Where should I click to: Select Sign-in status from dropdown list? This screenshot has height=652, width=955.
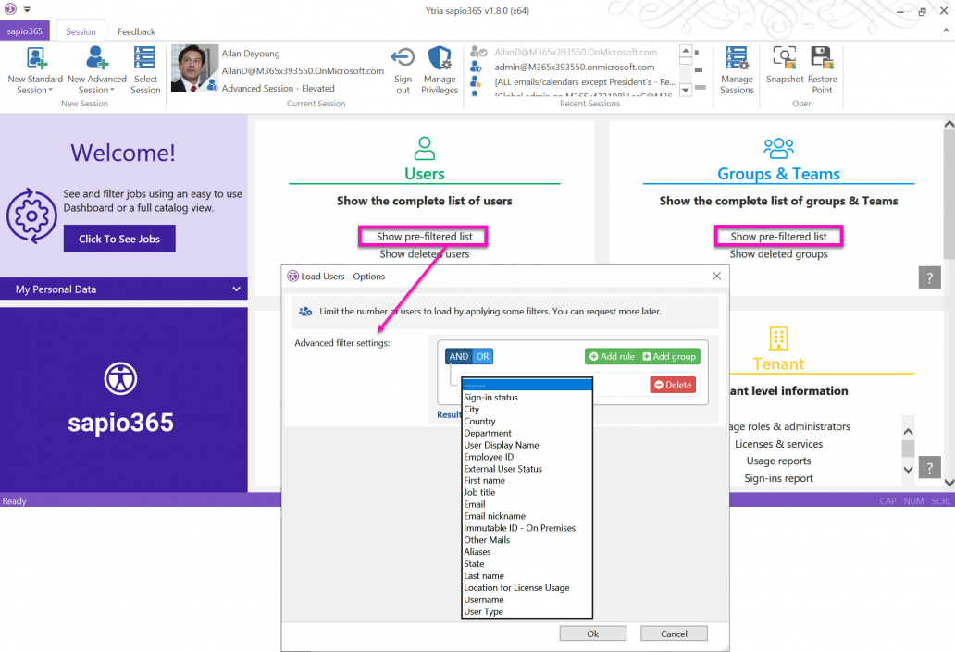point(527,397)
